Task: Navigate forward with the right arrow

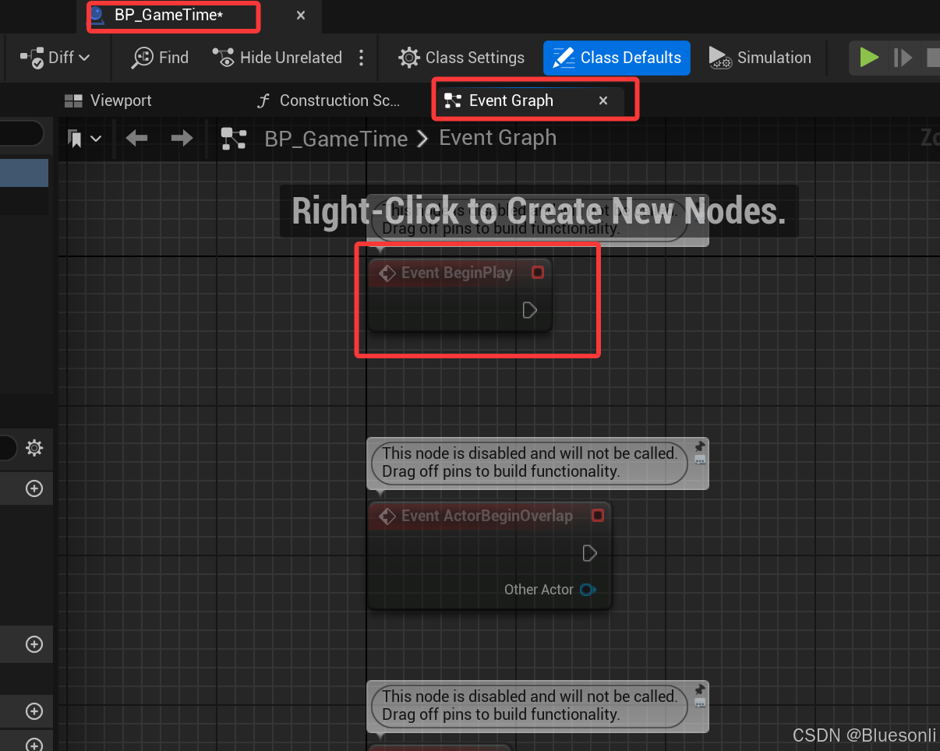Action: [x=182, y=139]
